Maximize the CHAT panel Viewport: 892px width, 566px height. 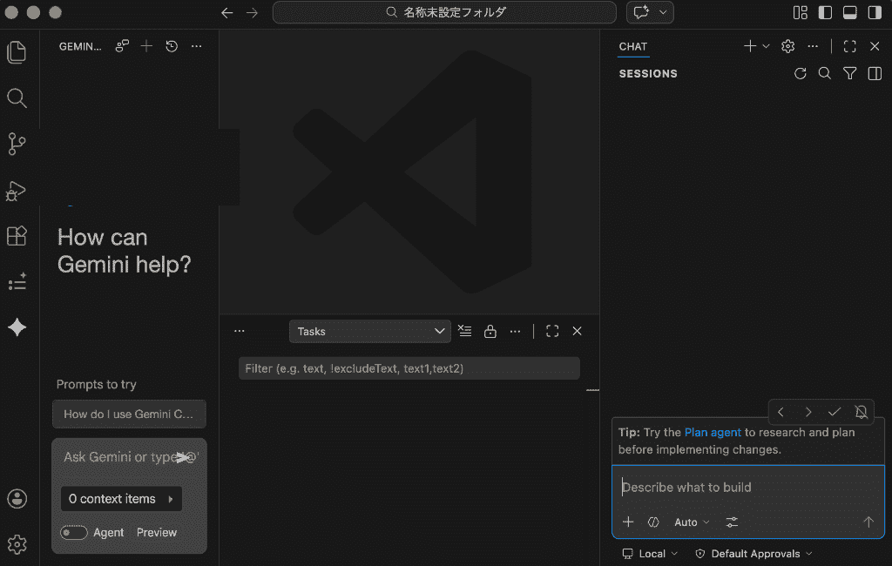click(850, 46)
